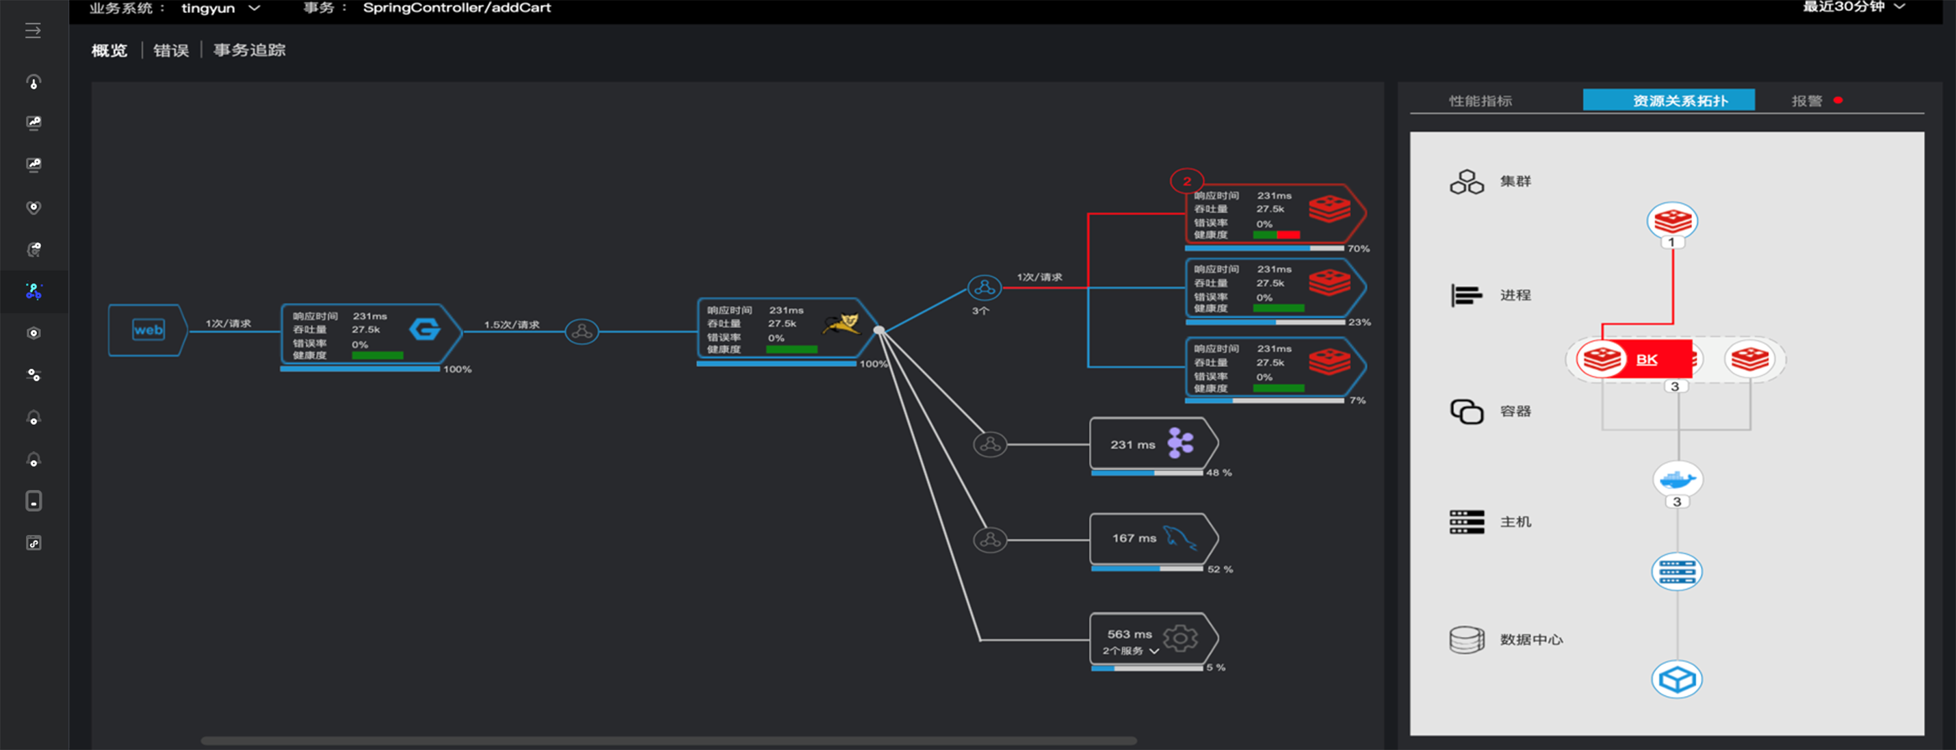Switch to the 事务追踪 tab
The image size is (1956, 750).
point(249,50)
